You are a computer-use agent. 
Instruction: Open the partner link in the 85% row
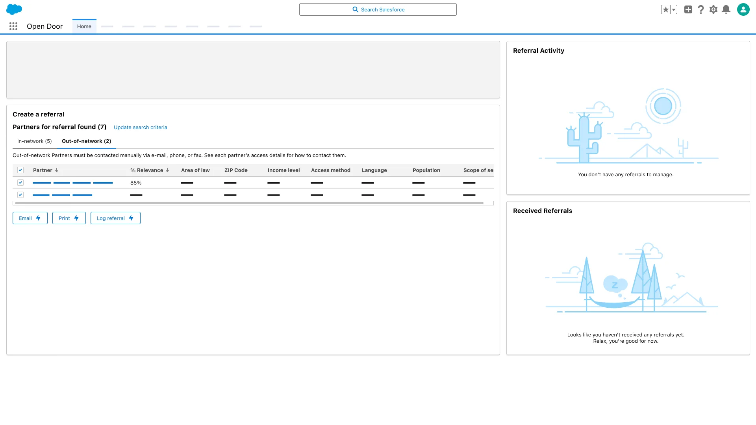point(73,183)
